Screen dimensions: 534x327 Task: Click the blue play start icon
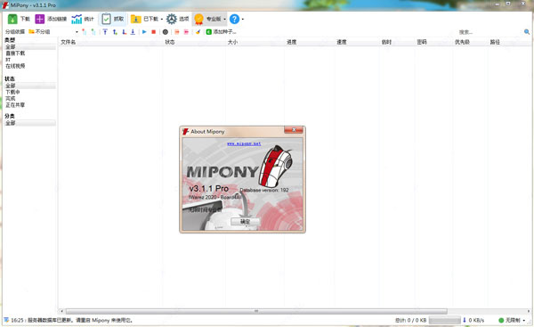(144, 32)
